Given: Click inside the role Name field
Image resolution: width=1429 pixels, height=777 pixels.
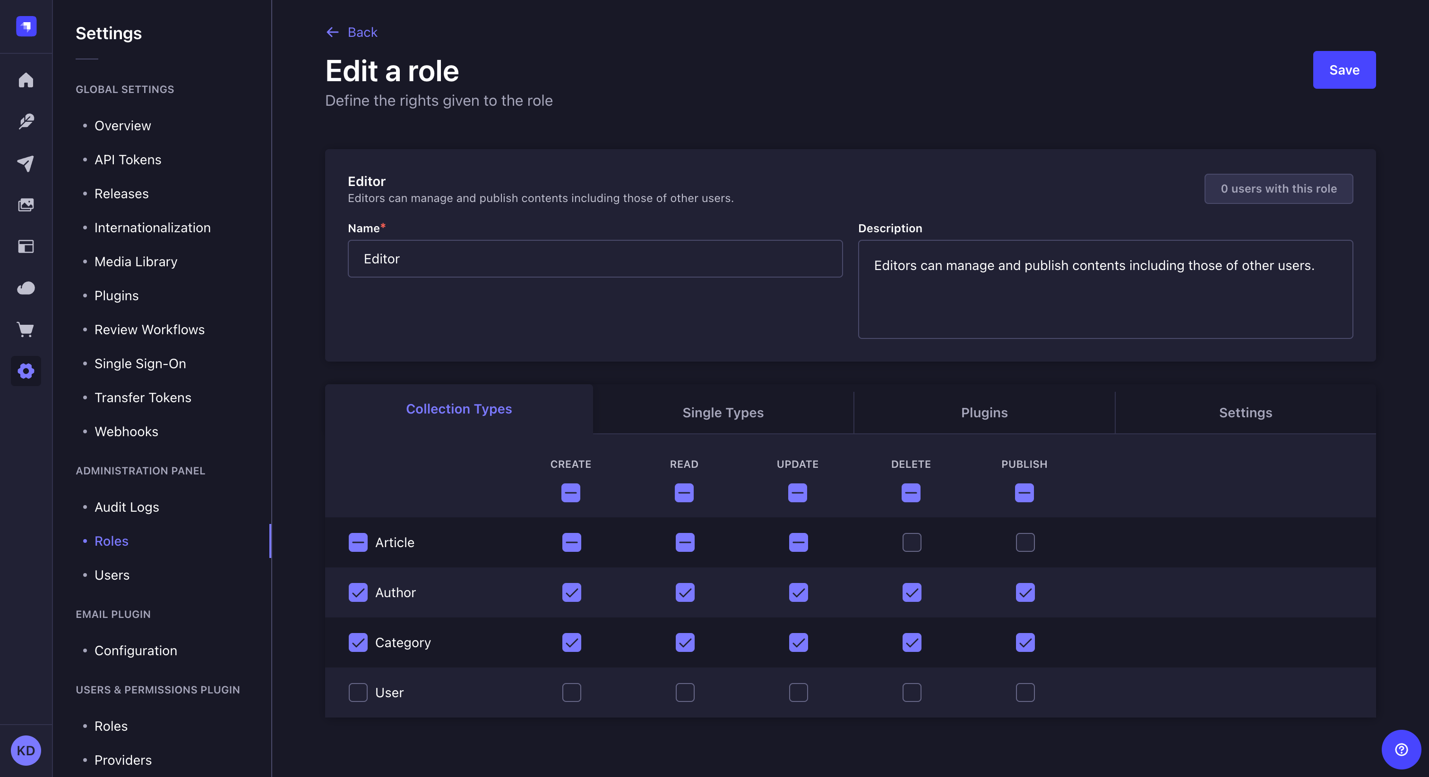Looking at the screenshot, I should [594, 258].
